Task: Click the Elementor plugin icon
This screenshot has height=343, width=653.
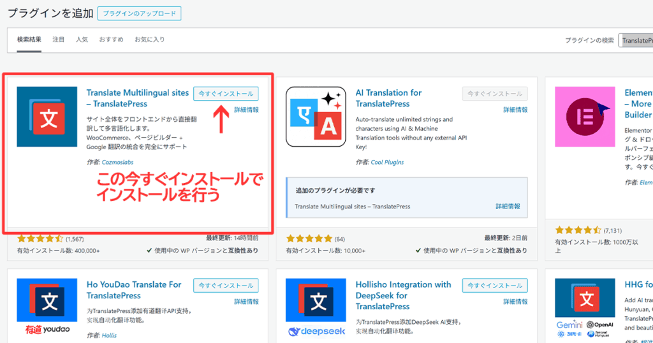Action: (x=585, y=117)
